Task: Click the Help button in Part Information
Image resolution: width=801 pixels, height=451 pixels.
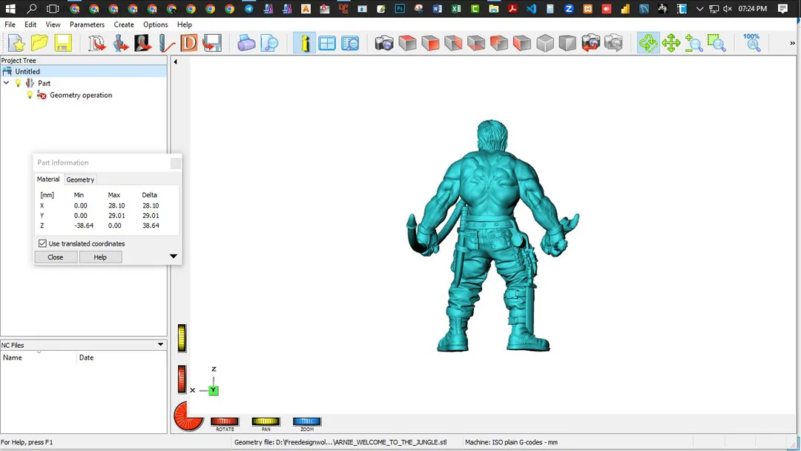Action: pos(100,257)
